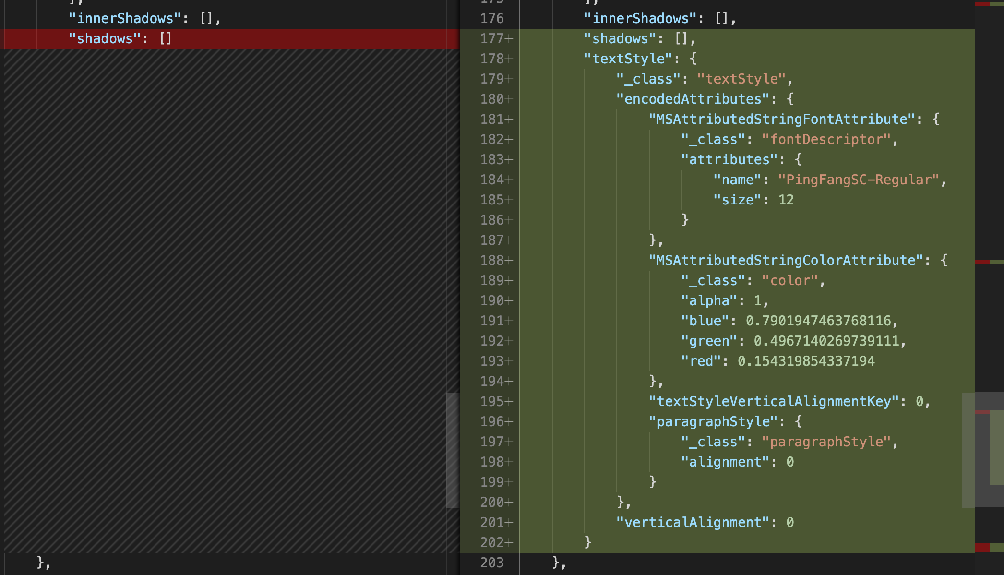Click the "encodedAttributes" key on line 180

pyautogui.click(x=693, y=99)
